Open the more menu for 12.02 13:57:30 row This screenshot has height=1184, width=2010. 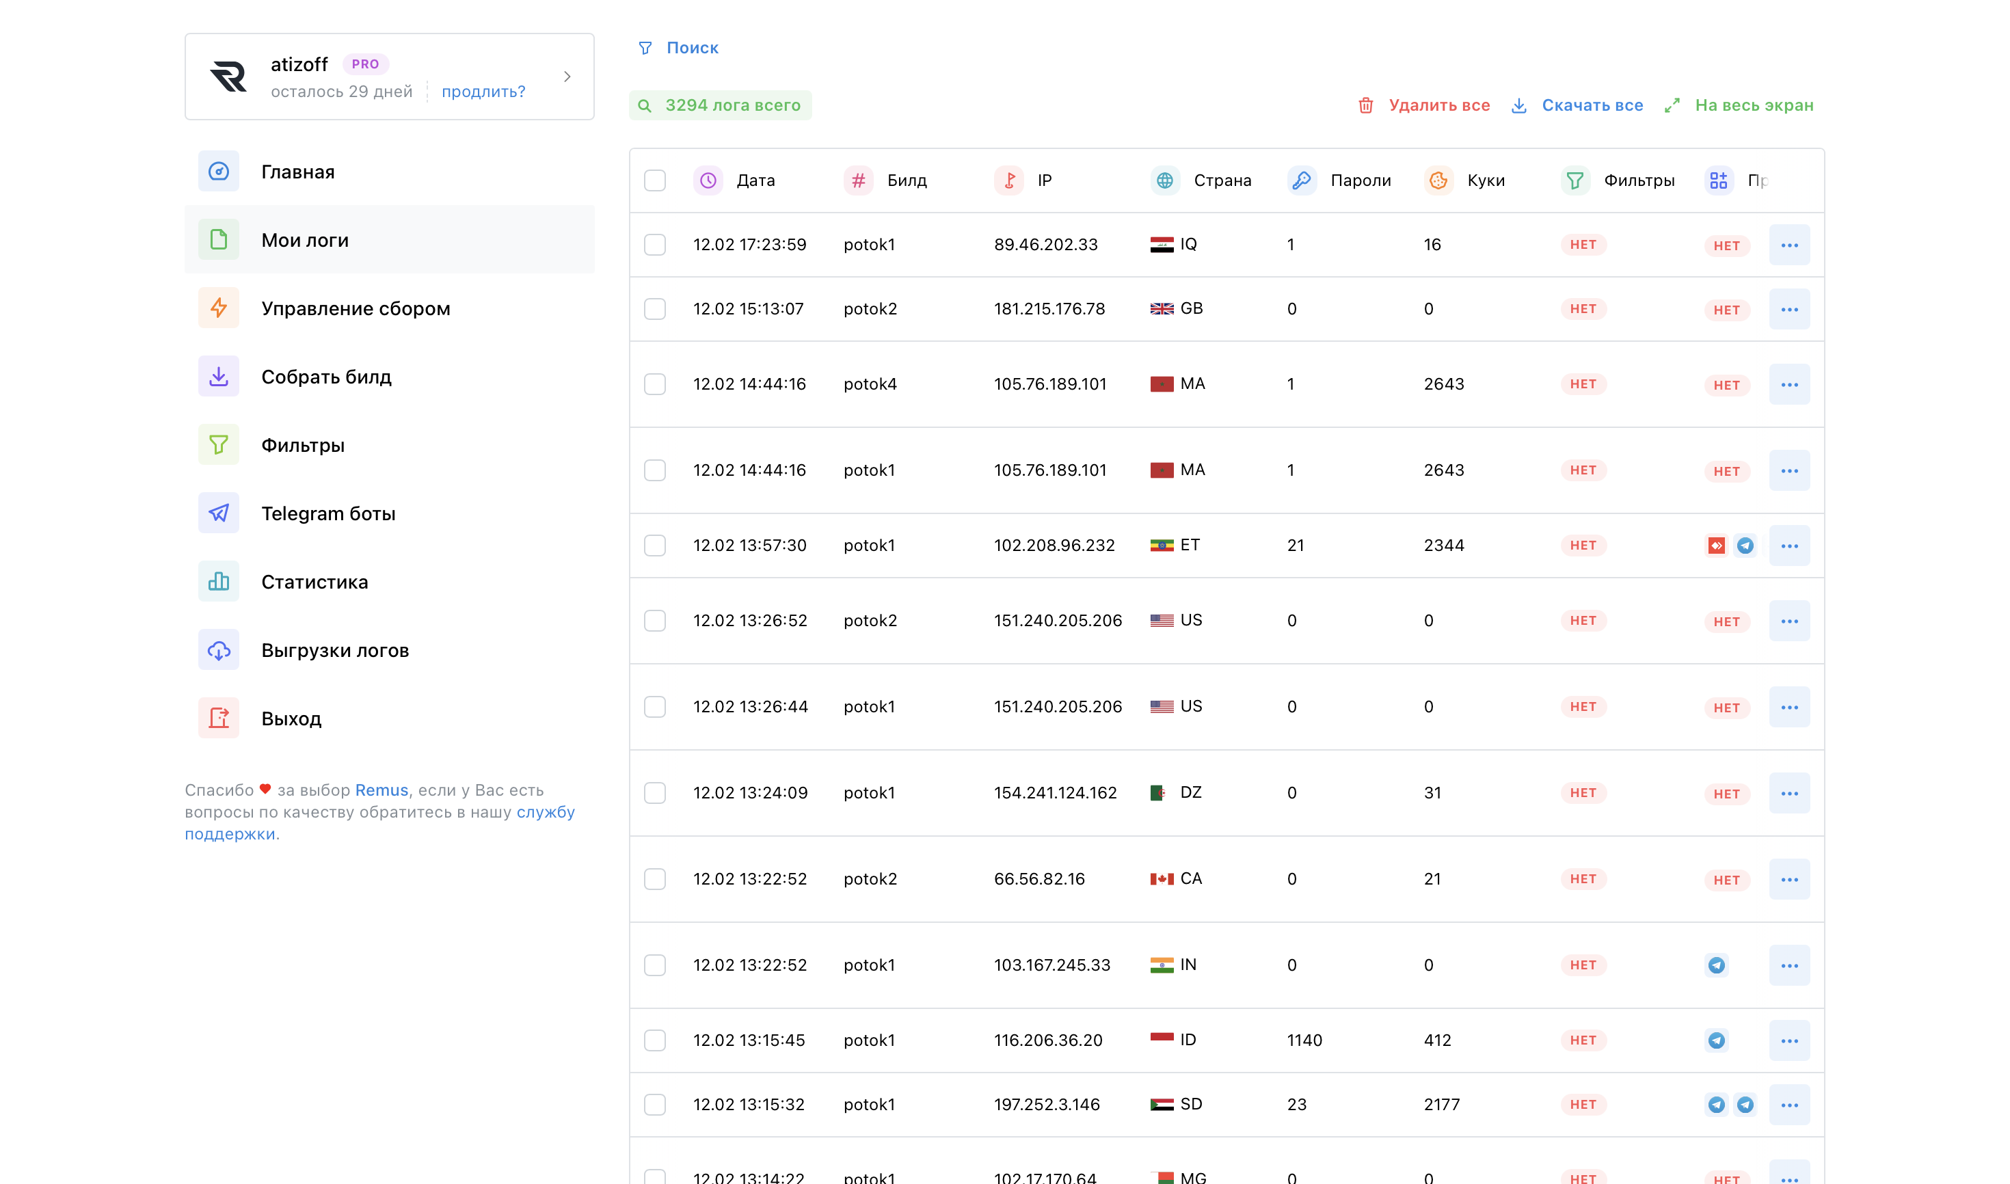click(1790, 546)
